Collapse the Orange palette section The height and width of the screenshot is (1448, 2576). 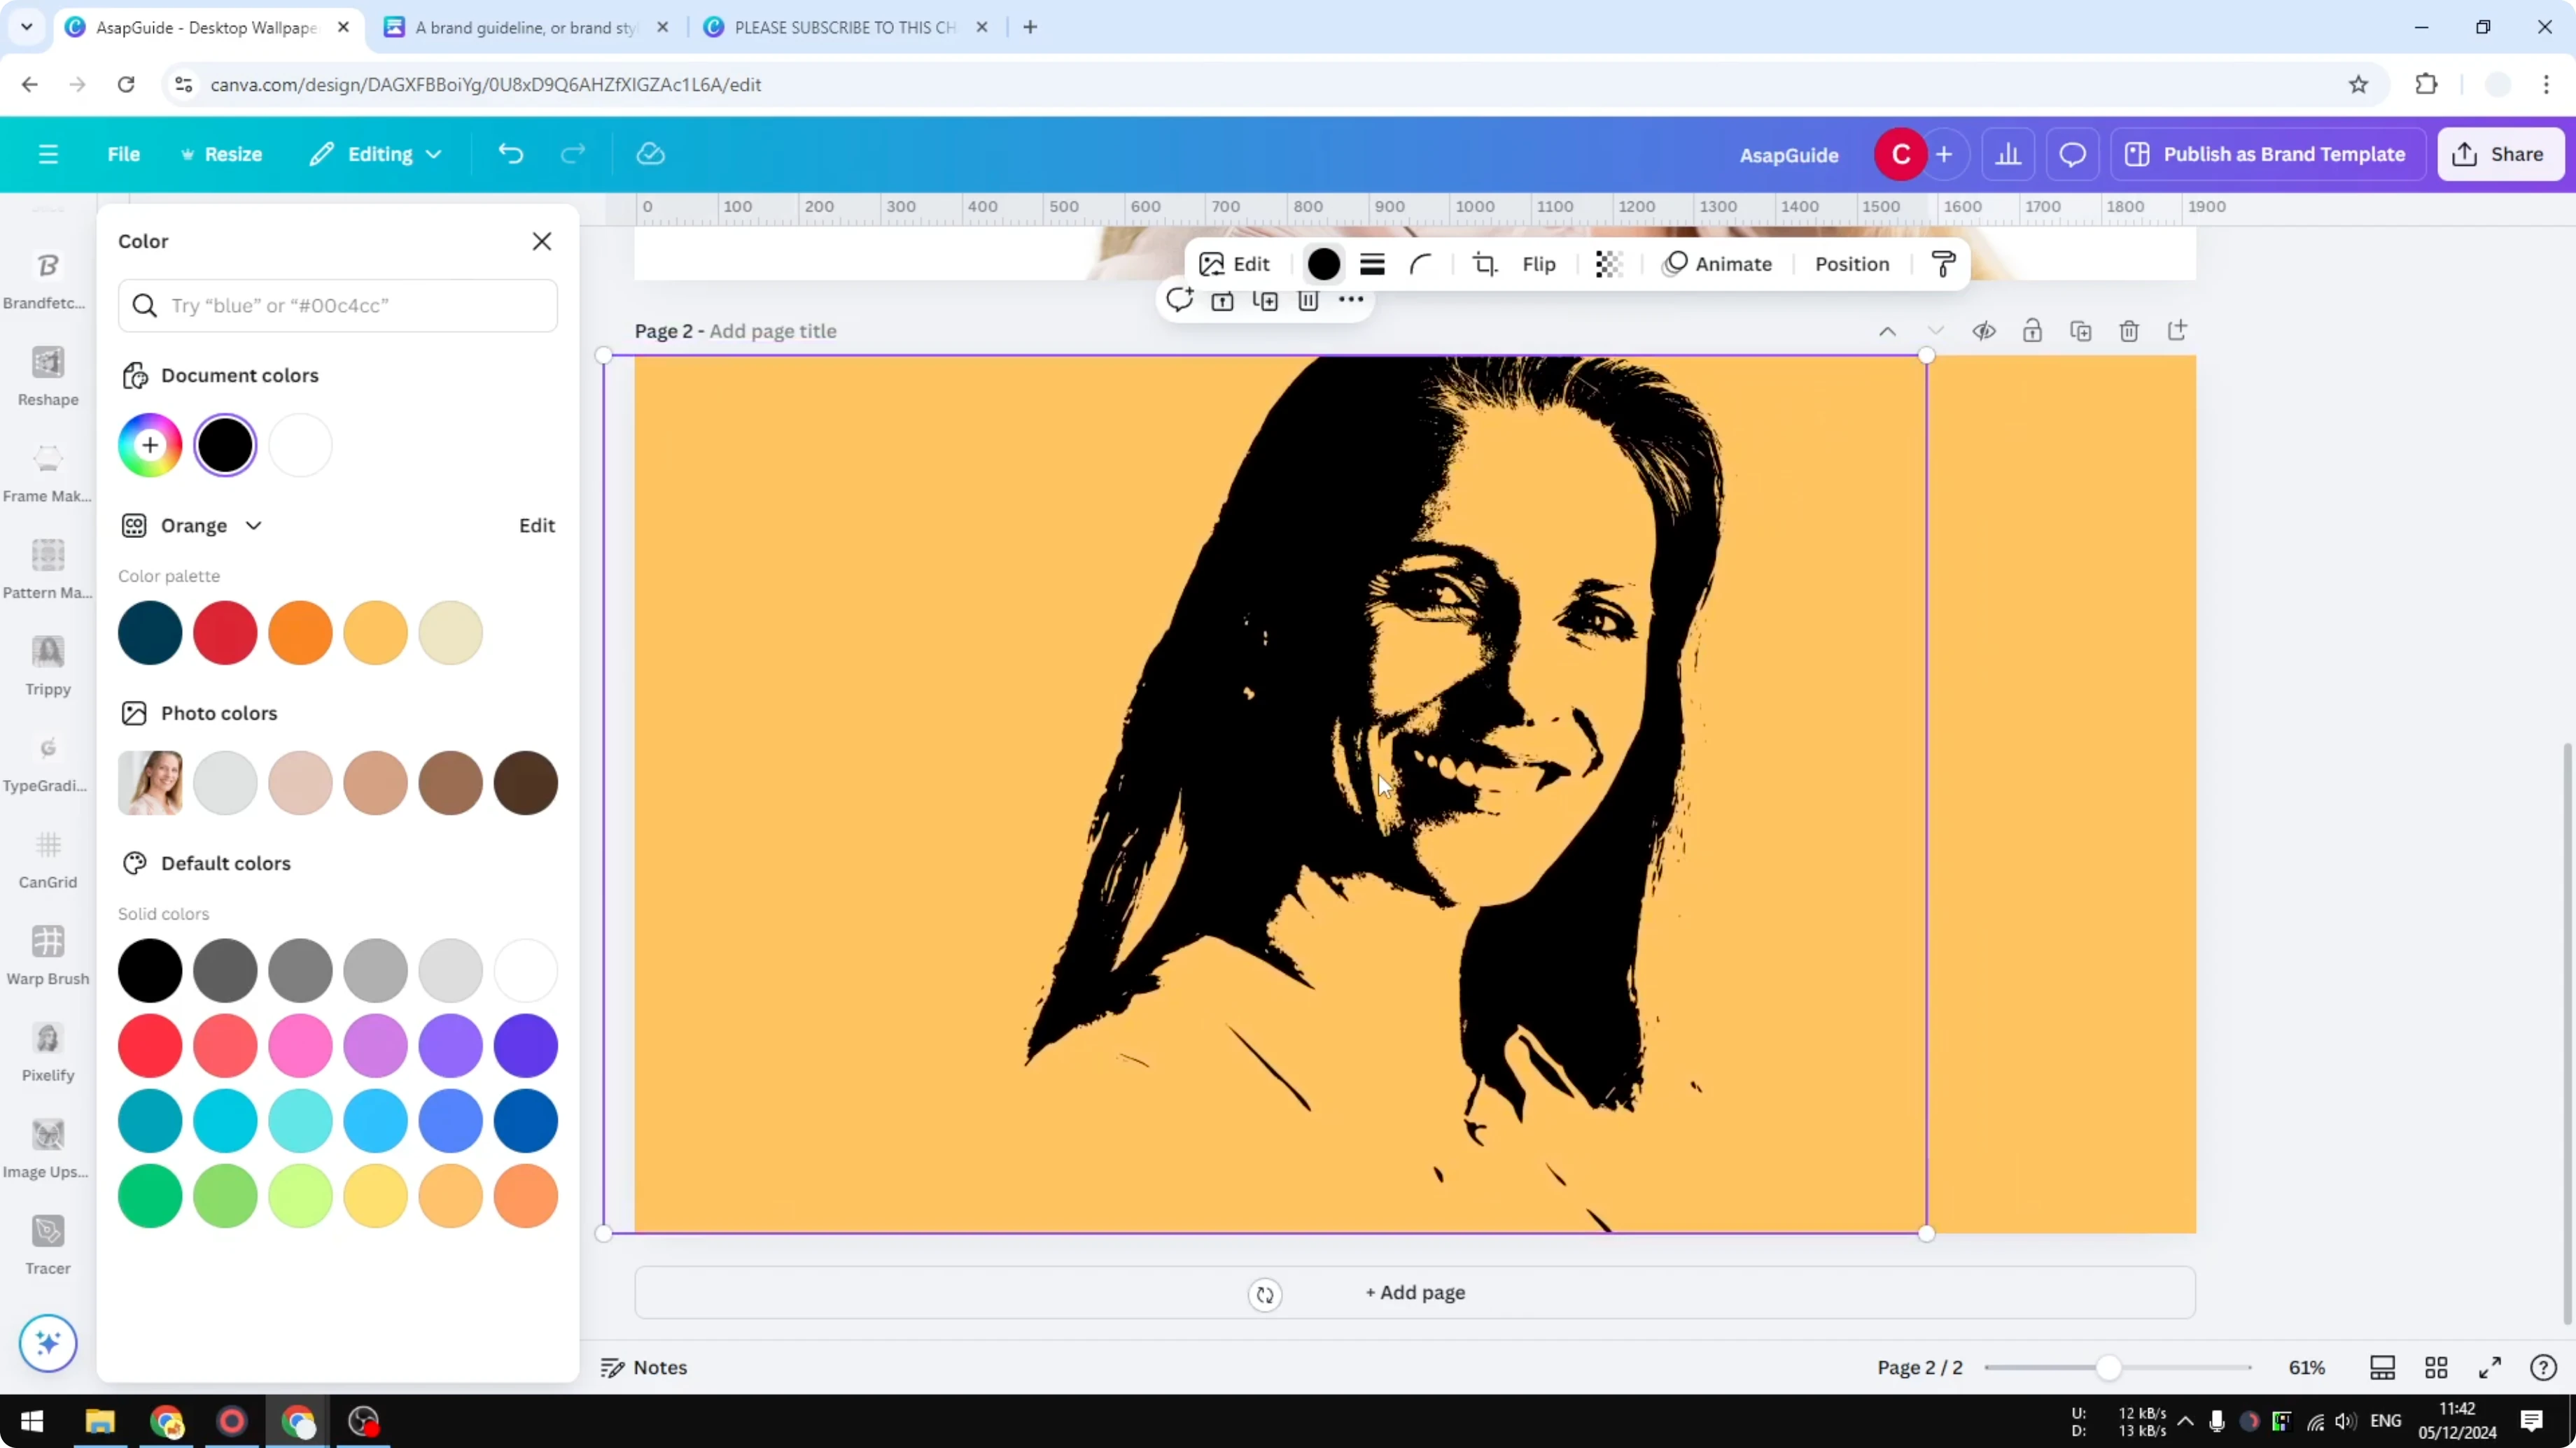tap(254, 525)
